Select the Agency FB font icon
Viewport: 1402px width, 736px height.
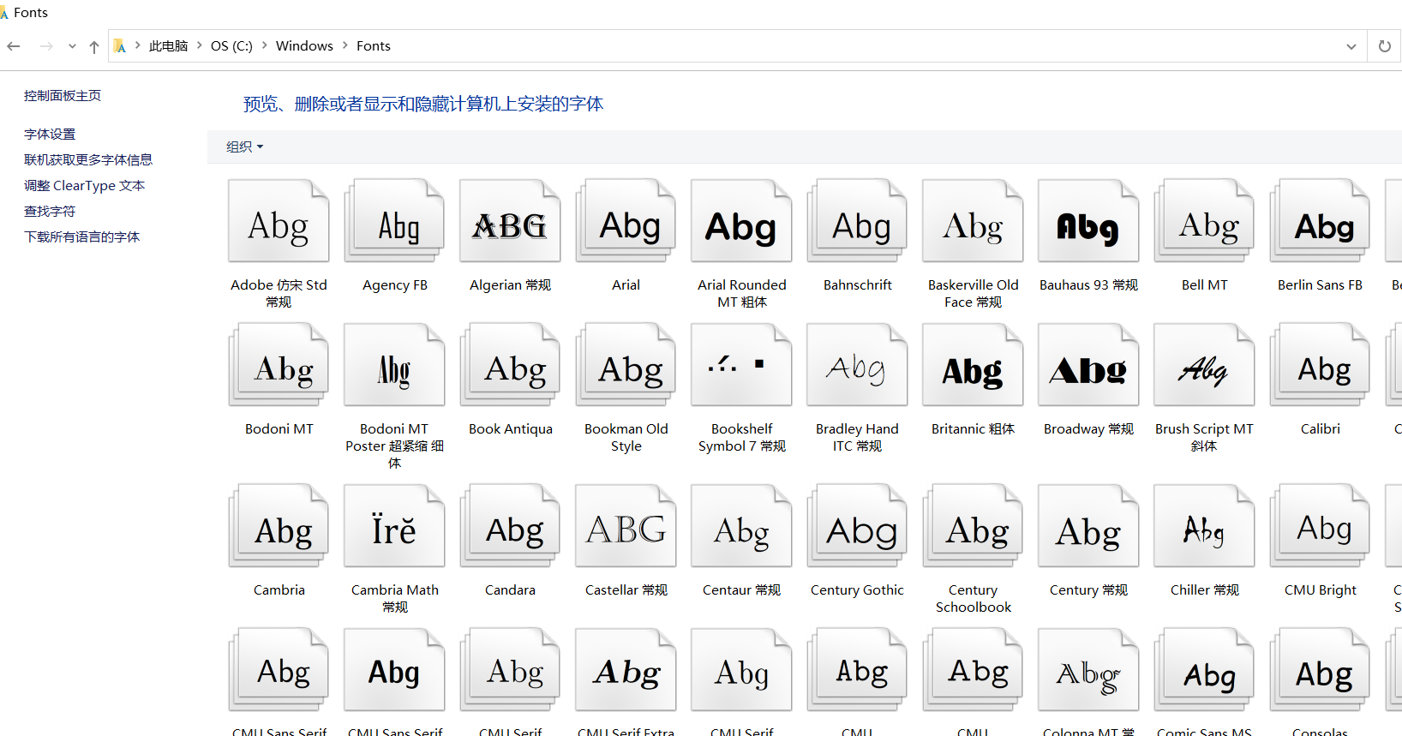(x=394, y=221)
